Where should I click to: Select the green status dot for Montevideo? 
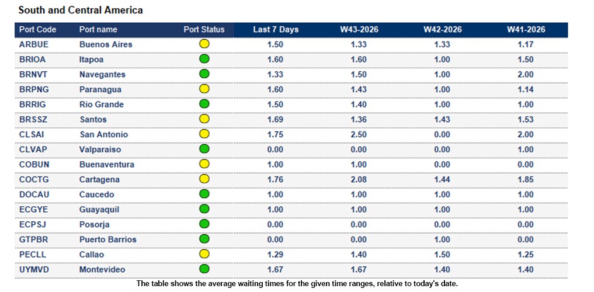click(204, 269)
